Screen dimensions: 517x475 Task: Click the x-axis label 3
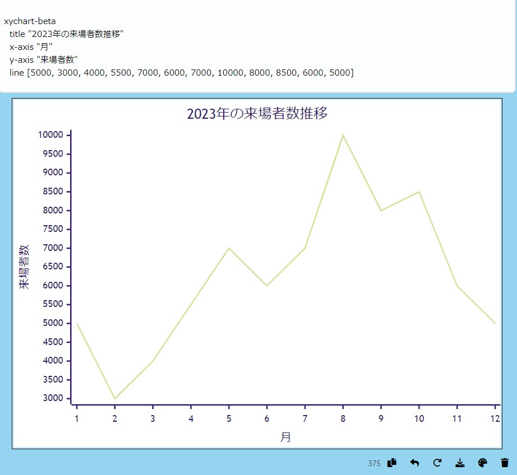click(x=153, y=418)
